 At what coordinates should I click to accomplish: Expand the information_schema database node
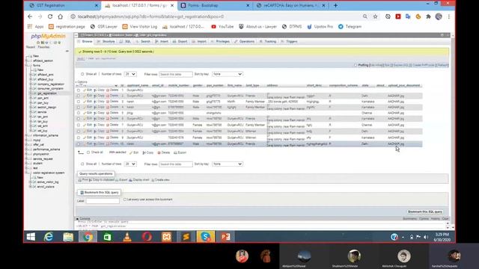click(27, 135)
